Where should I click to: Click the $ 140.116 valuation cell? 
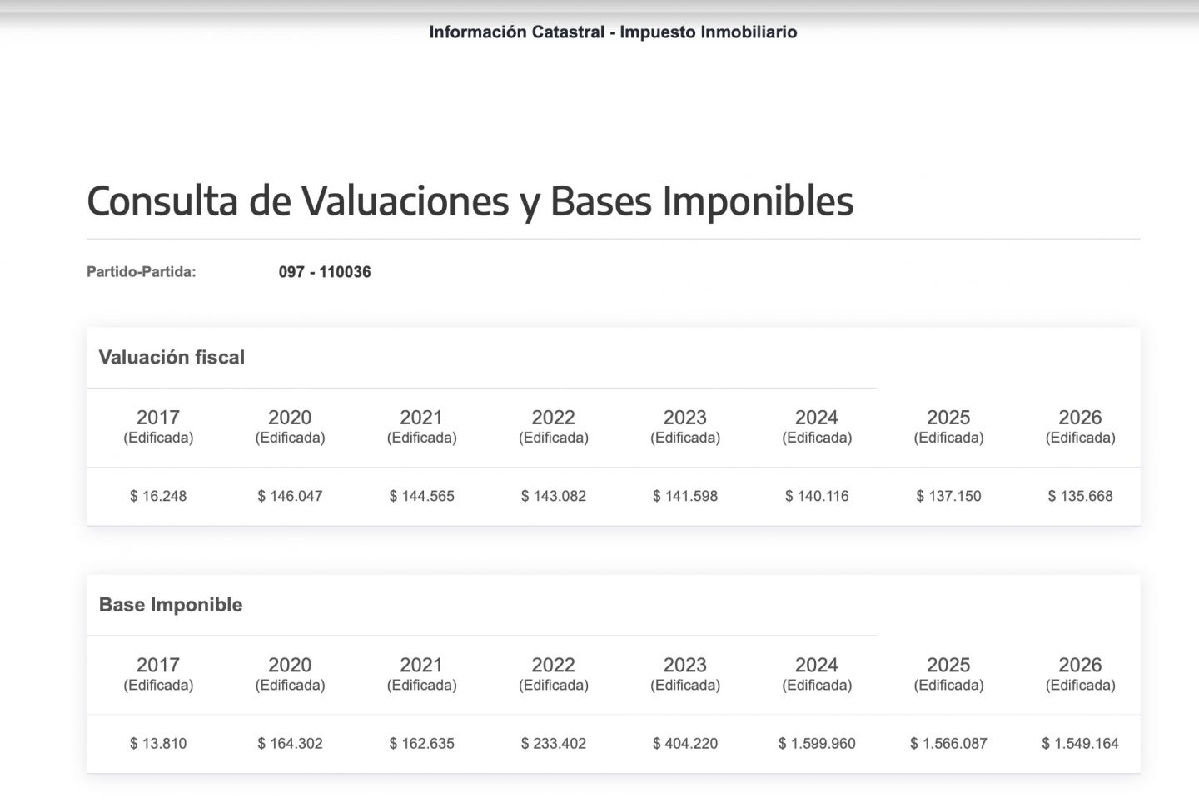click(x=817, y=496)
